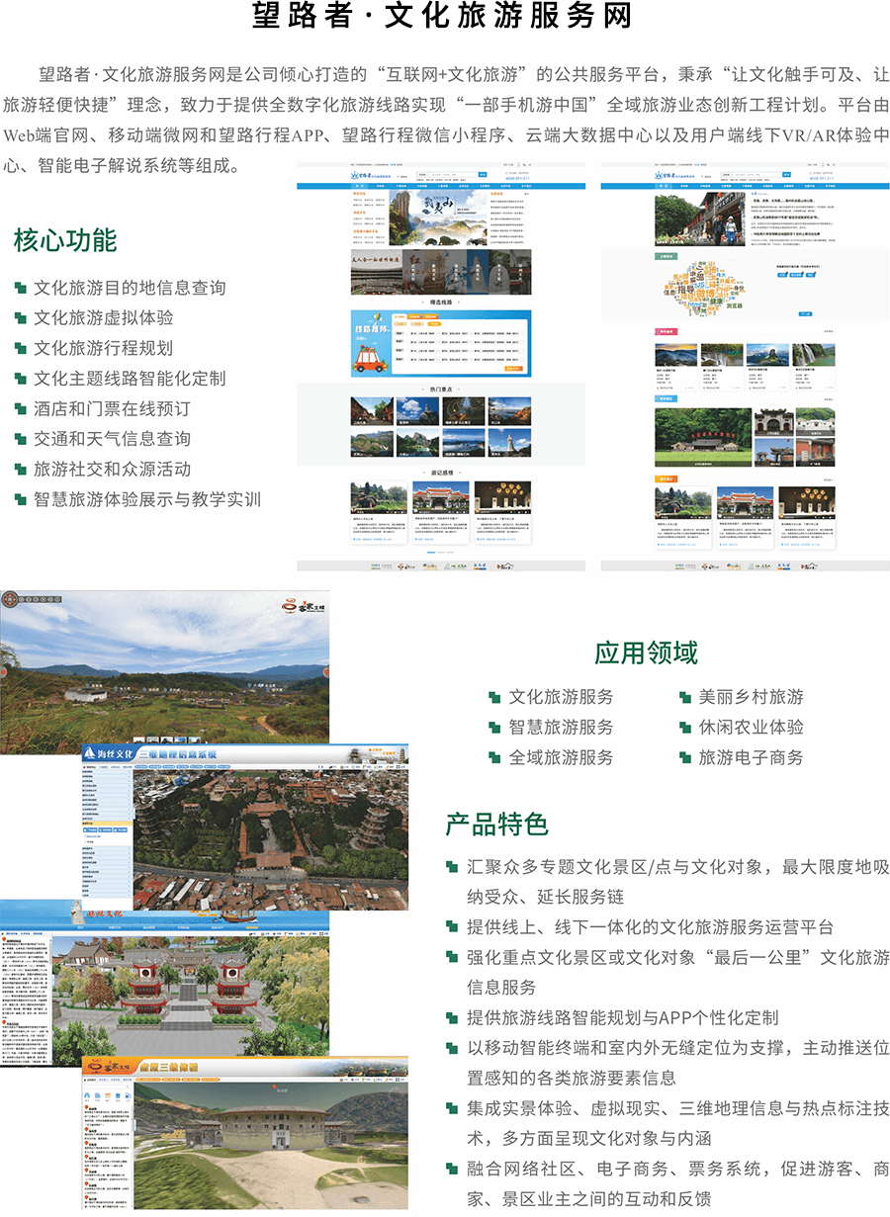
Task: Select 休闲农业体验 under 应用领域
Action: [751, 727]
